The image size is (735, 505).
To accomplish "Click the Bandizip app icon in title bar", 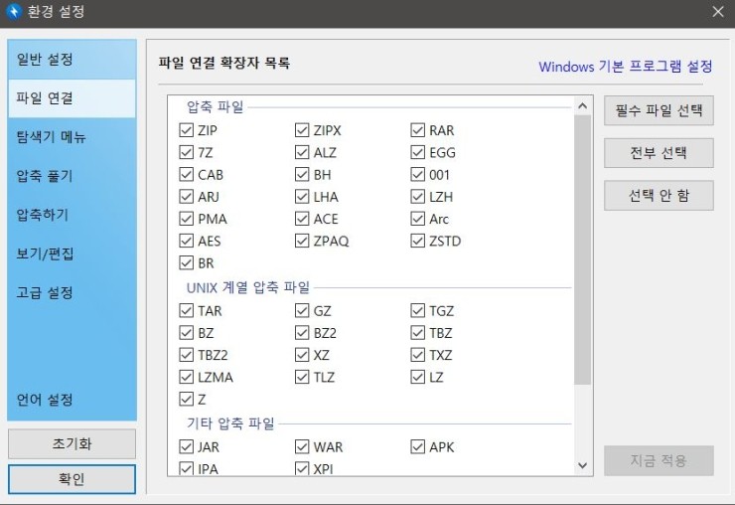I will click(x=14, y=11).
